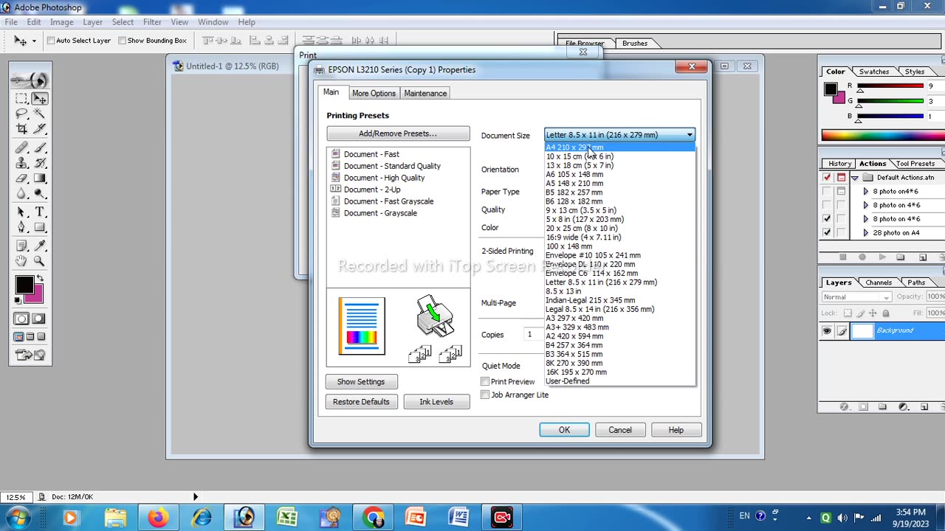Image resolution: width=945 pixels, height=531 pixels.
Task: Click the color spectrum ramp in Color panel
Action: (883, 135)
